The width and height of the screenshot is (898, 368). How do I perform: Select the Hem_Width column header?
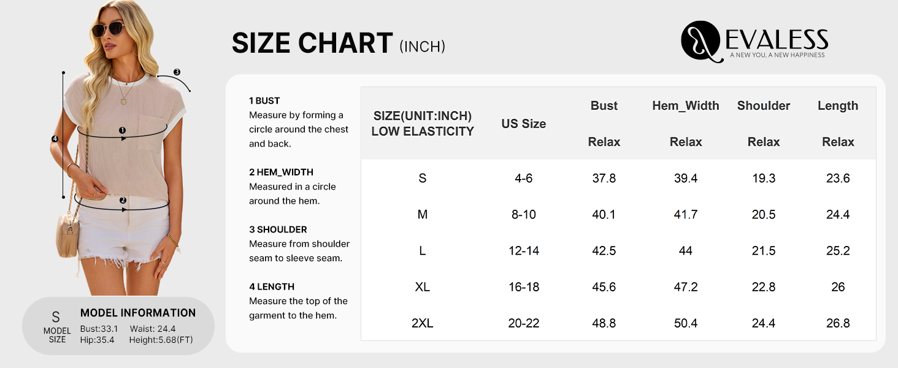tap(686, 105)
